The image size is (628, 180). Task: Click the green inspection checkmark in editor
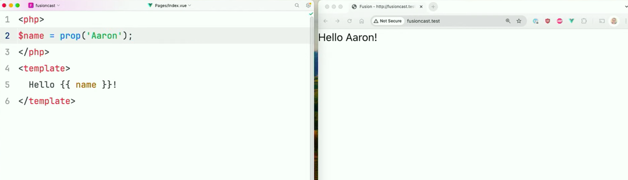click(x=311, y=14)
